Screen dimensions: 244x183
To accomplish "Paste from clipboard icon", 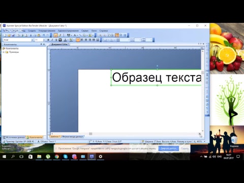I will pos(39,35).
